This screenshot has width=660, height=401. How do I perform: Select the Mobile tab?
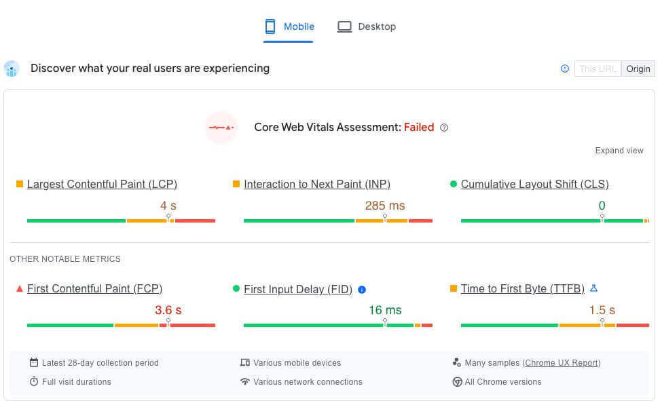(289, 26)
